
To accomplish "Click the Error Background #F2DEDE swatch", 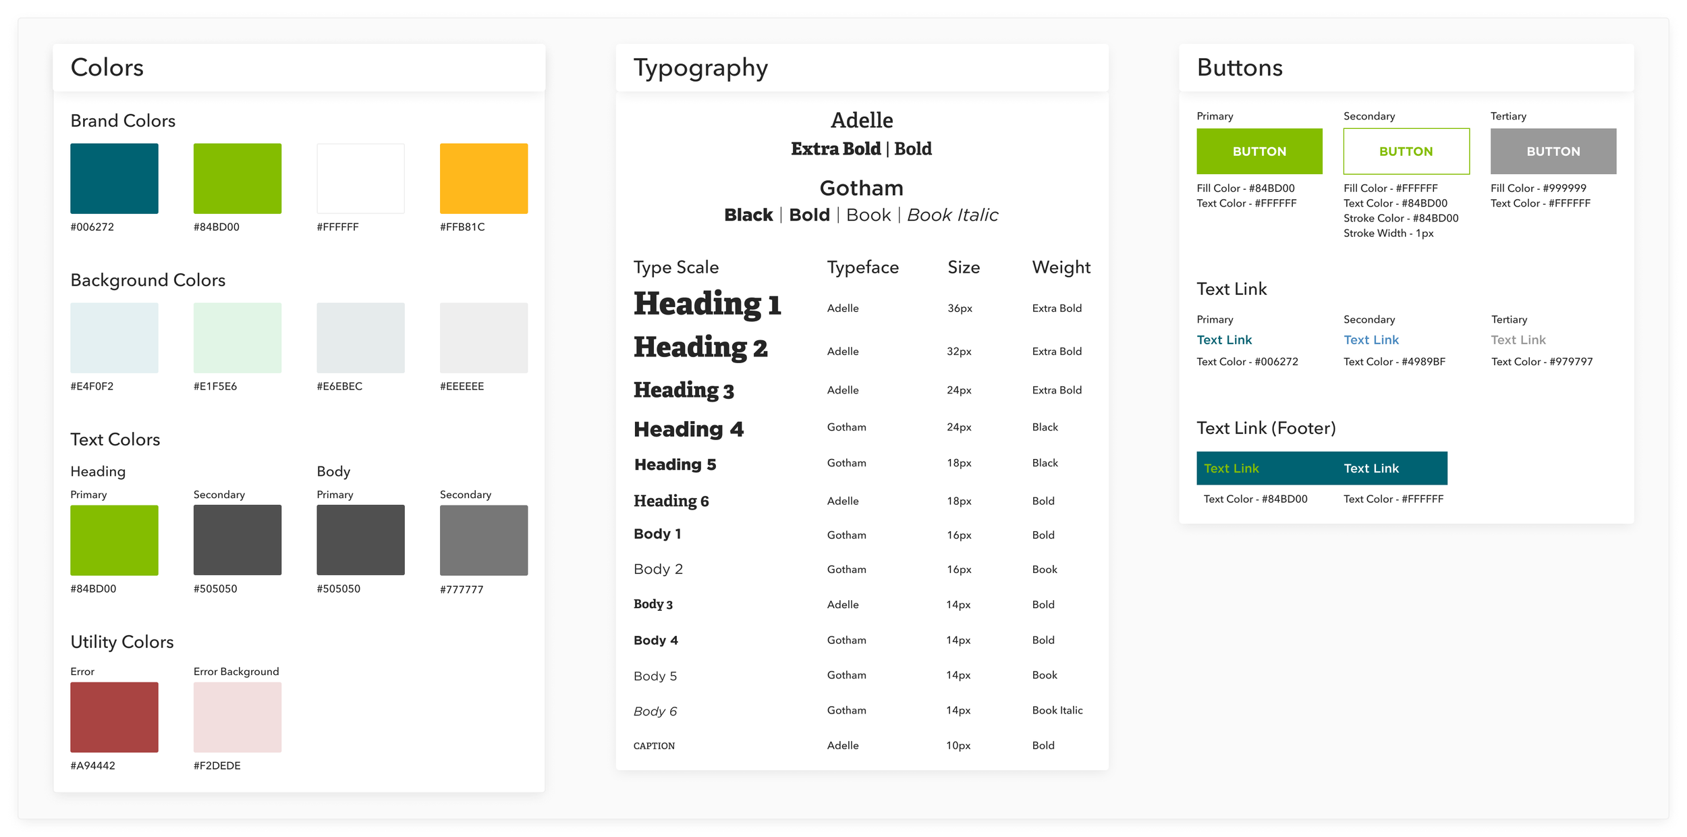I will click(x=237, y=717).
